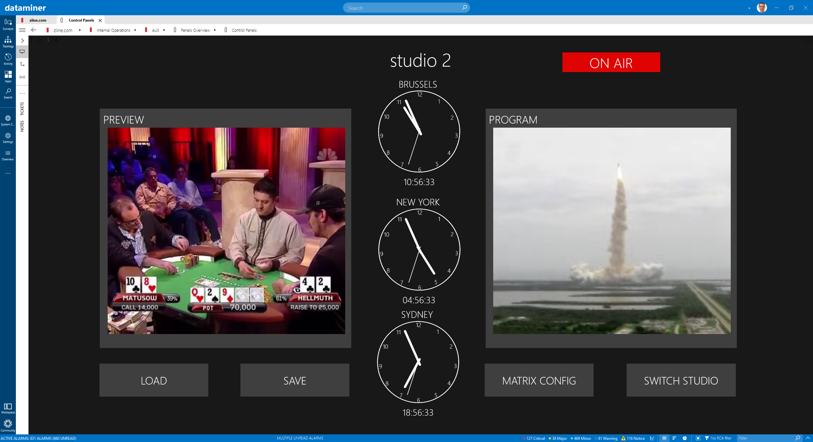Show more sidebar modules via the ellipsis
This screenshot has width=813, height=442.
[x=8, y=173]
